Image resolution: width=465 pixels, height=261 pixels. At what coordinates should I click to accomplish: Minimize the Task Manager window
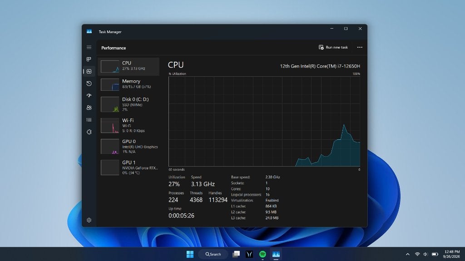click(x=332, y=29)
